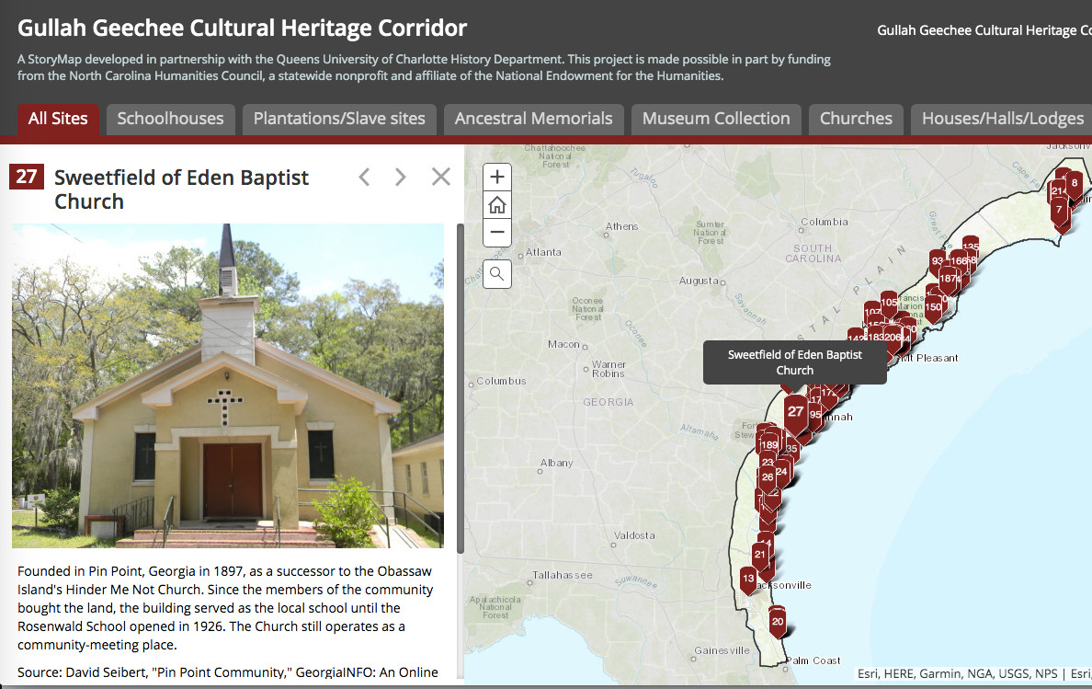This screenshot has height=689, width=1092.
Task: Open the Plantations/Slave sites tab
Action: [339, 119]
